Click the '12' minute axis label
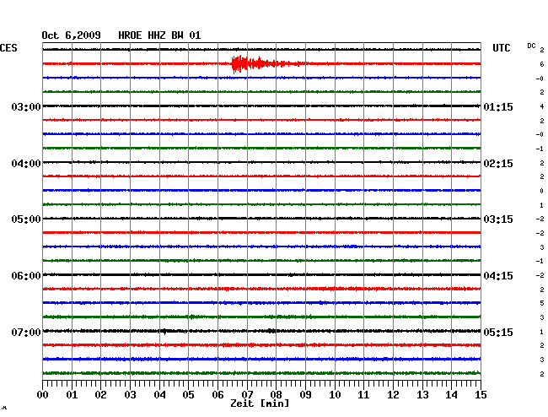The height and width of the screenshot is (417, 548). click(x=393, y=394)
